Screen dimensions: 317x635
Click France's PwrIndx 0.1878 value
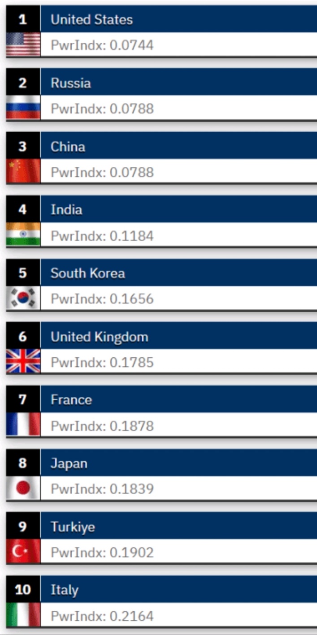102,426
